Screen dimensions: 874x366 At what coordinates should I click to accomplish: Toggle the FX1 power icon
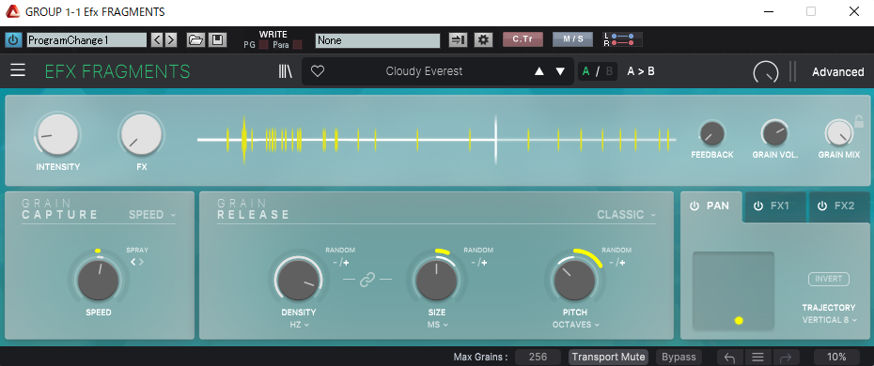pos(758,206)
